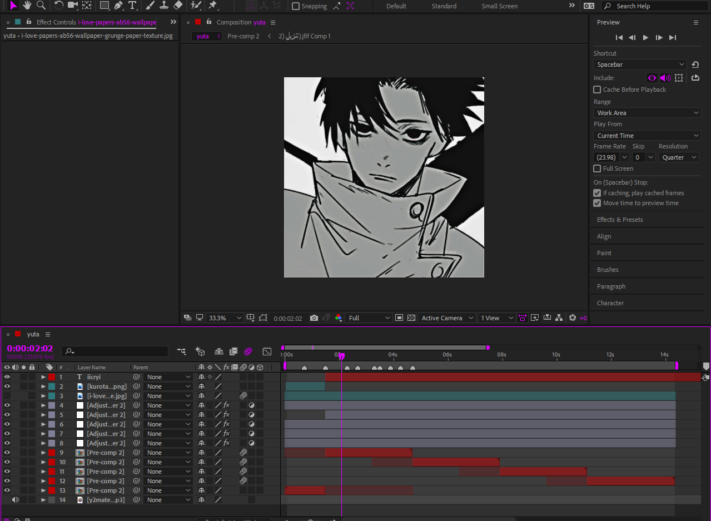711x521 pixels.
Task: Click the timeline layer search field
Action: tap(115, 351)
